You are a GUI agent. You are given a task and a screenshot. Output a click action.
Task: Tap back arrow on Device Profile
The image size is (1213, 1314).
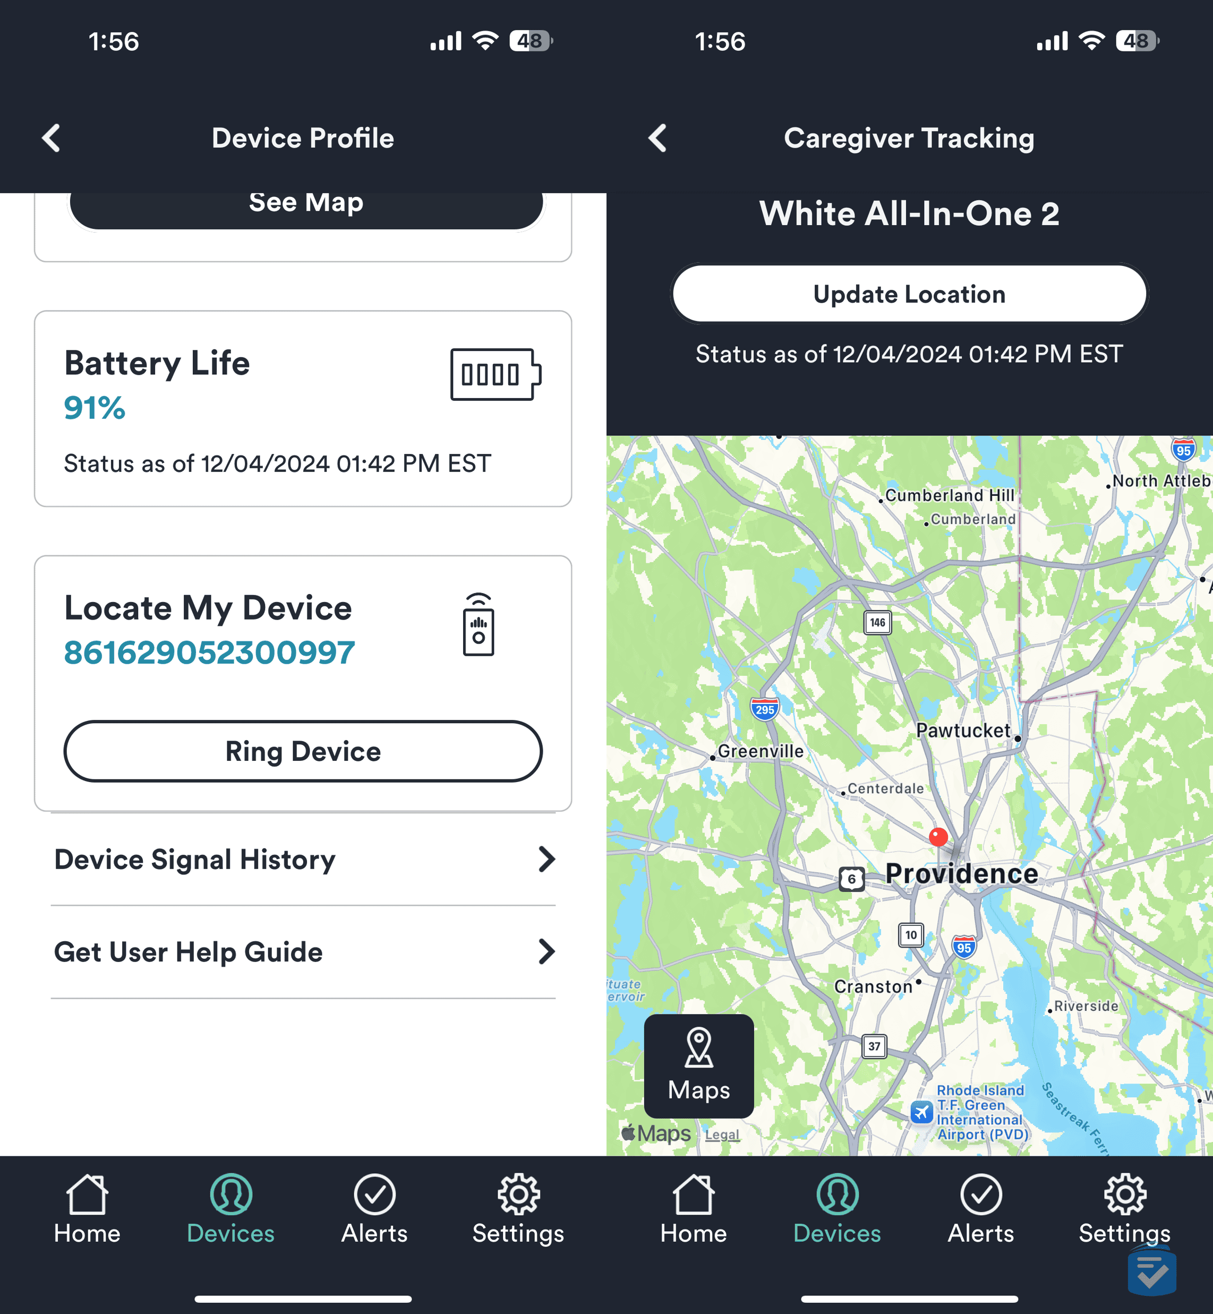[x=49, y=138]
